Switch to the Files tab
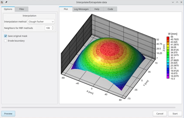184x118 pixels. coord(22,9)
